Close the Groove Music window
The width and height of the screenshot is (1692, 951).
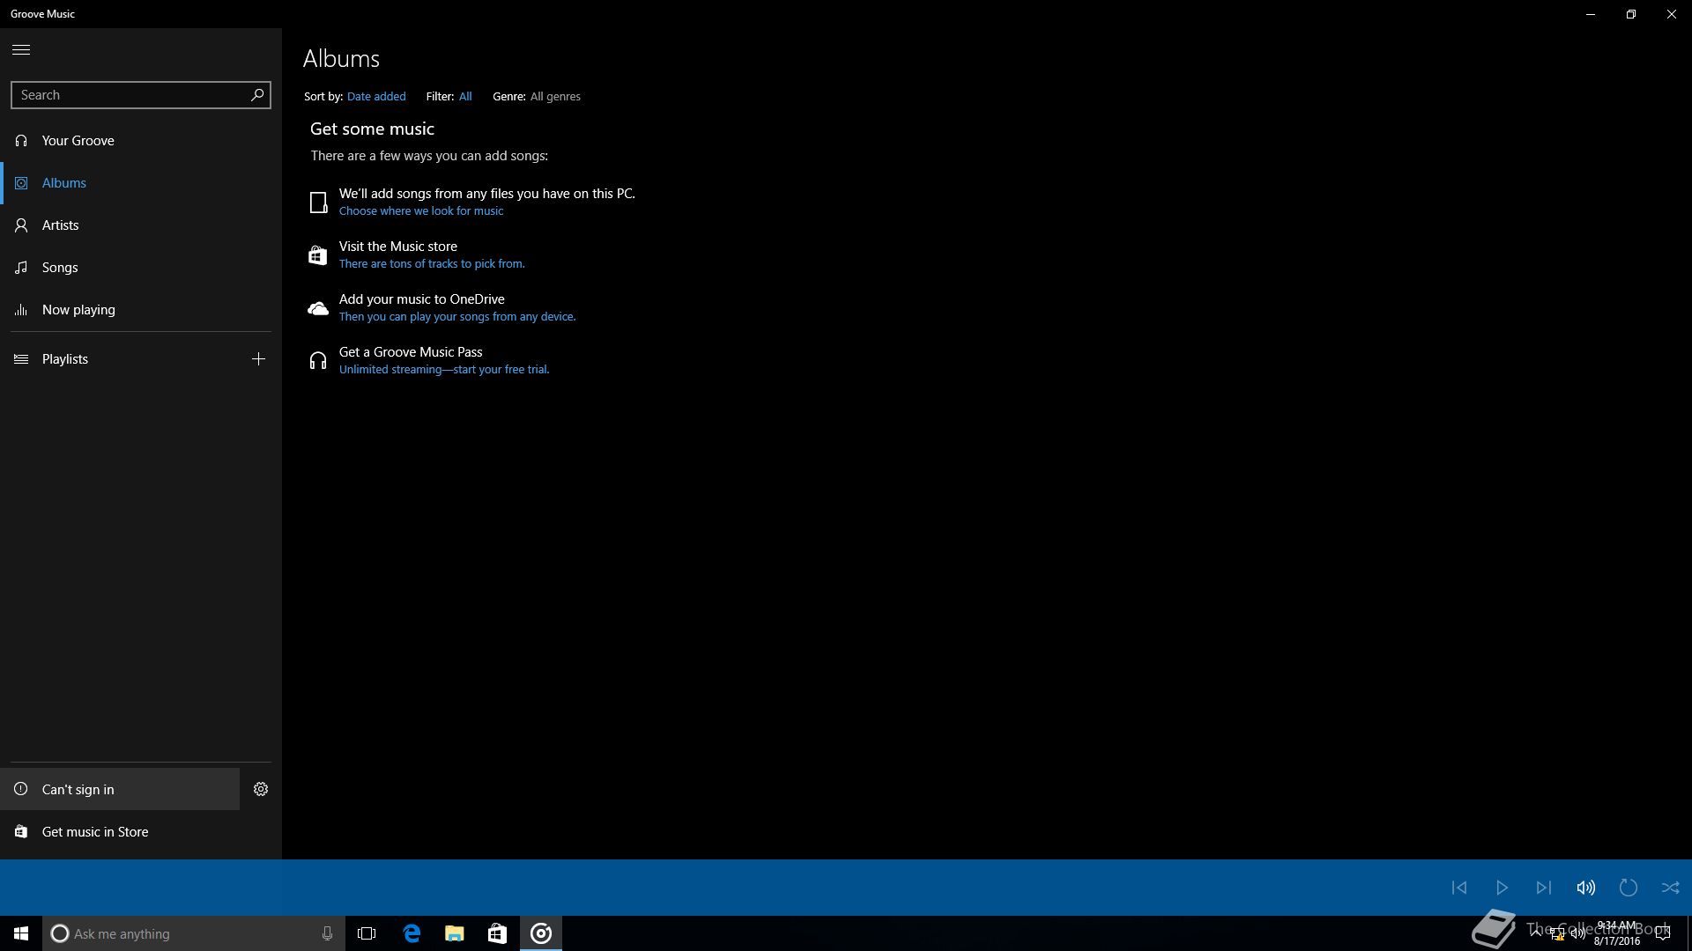(x=1672, y=14)
